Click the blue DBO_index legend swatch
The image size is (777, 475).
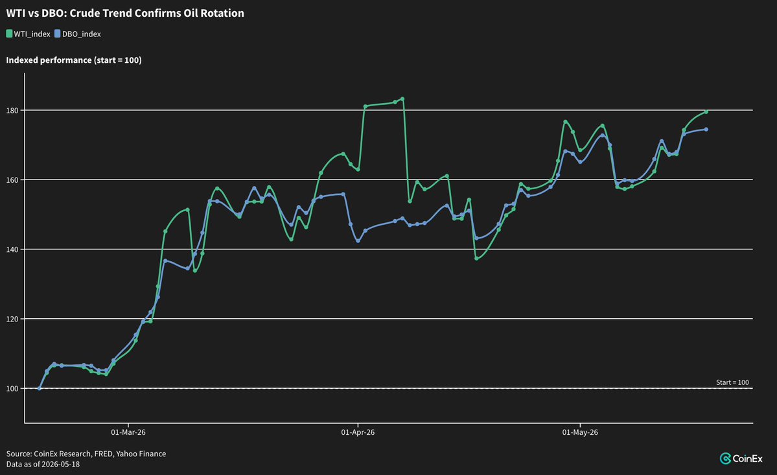[x=58, y=34]
